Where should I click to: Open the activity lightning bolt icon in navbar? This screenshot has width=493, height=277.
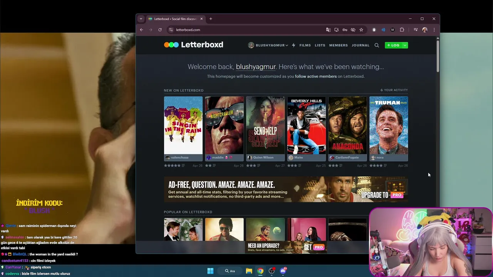(293, 45)
